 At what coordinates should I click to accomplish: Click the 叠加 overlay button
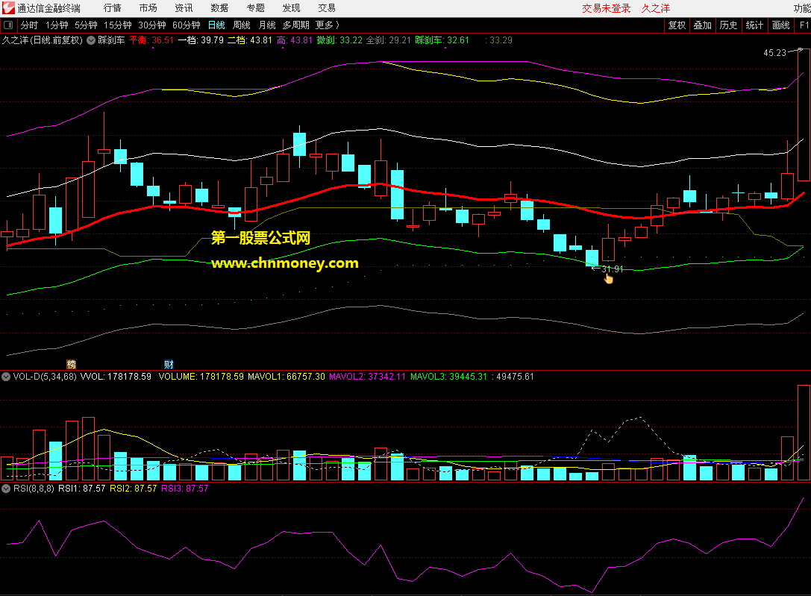(x=702, y=25)
